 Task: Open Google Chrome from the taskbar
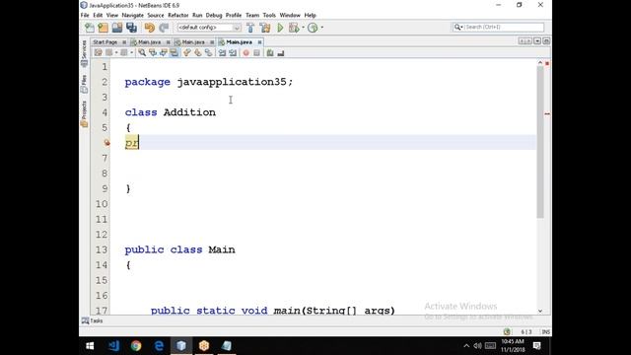tap(136, 346)
